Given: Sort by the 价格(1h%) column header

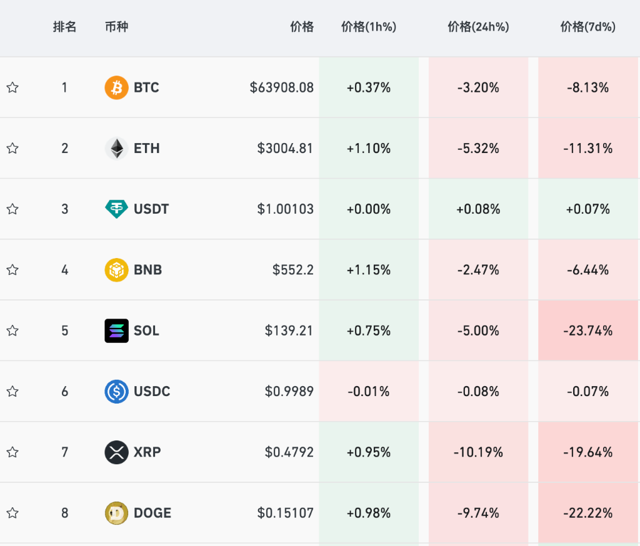Looking at the screenshot, I should [369, 27].
